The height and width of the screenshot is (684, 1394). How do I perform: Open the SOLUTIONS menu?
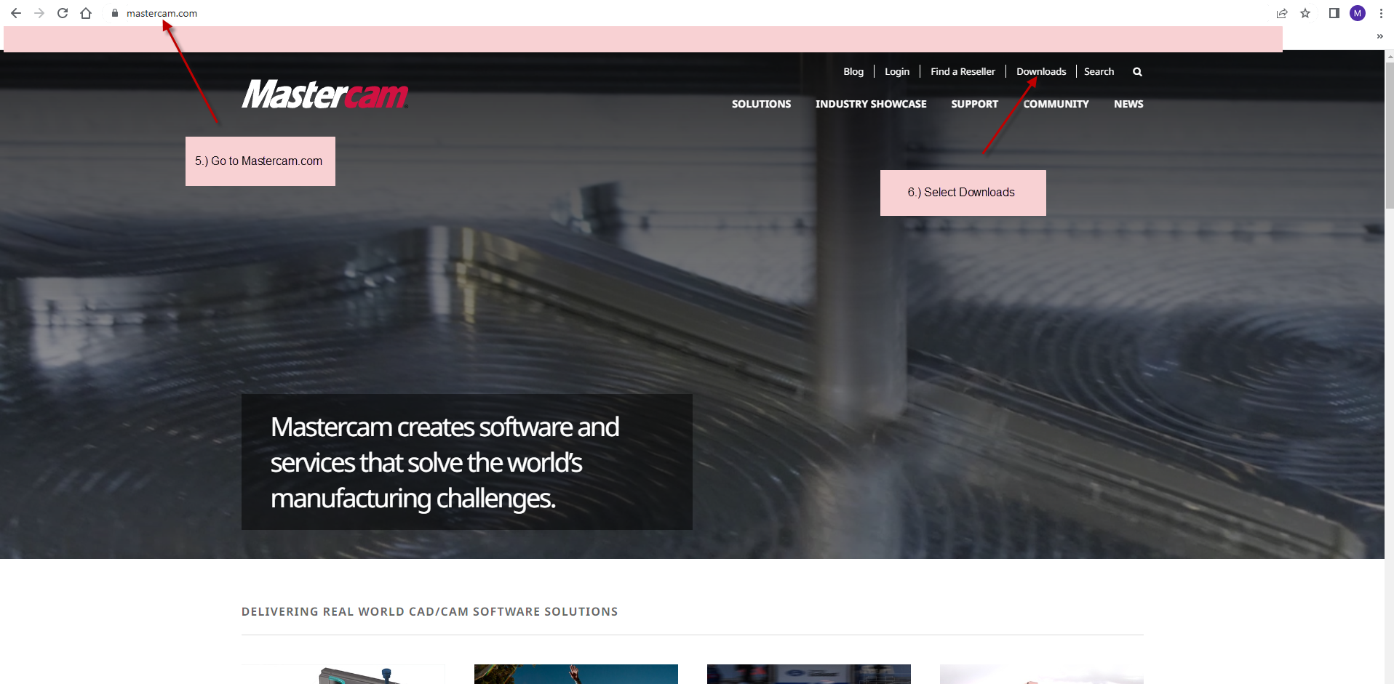coord(761,104)
